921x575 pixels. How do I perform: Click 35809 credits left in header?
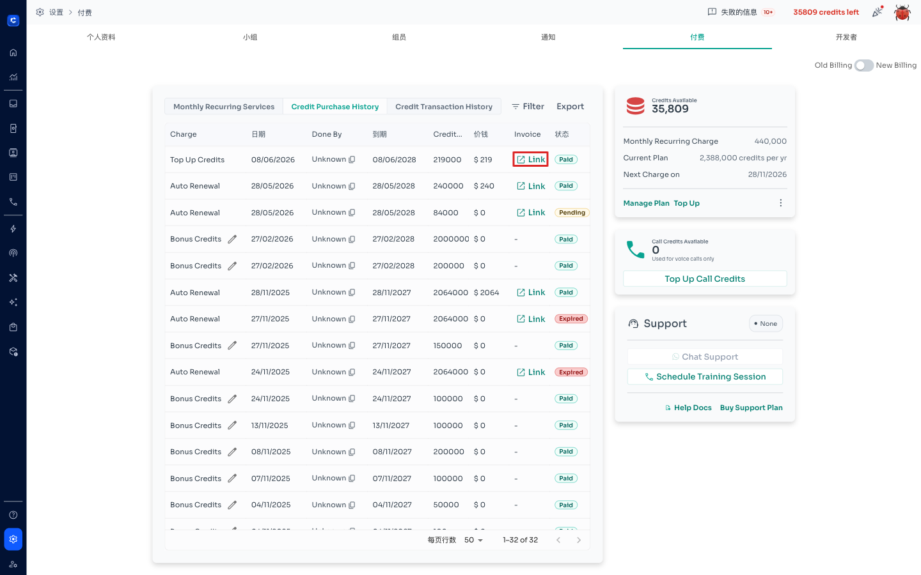(826, 12)
